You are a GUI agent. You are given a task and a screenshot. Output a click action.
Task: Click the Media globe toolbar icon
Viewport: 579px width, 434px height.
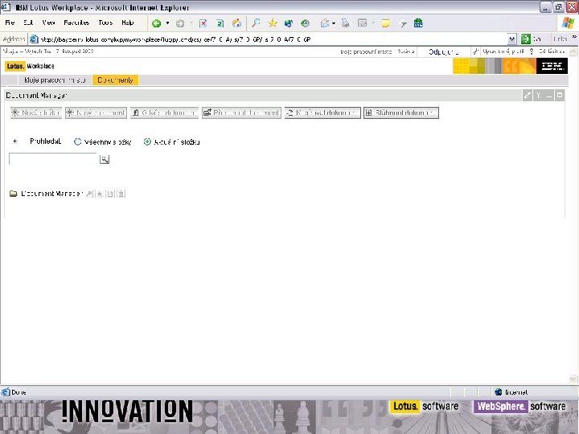click(x=289, y=23)
